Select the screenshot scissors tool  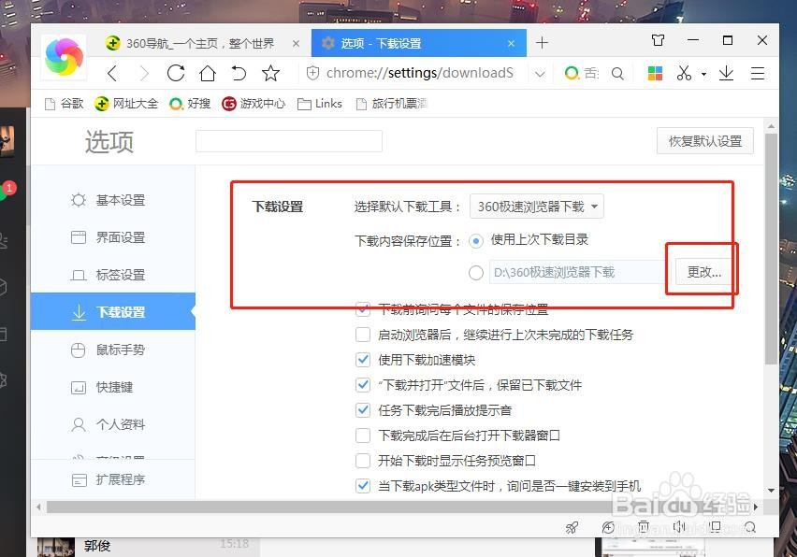(684, 72)
